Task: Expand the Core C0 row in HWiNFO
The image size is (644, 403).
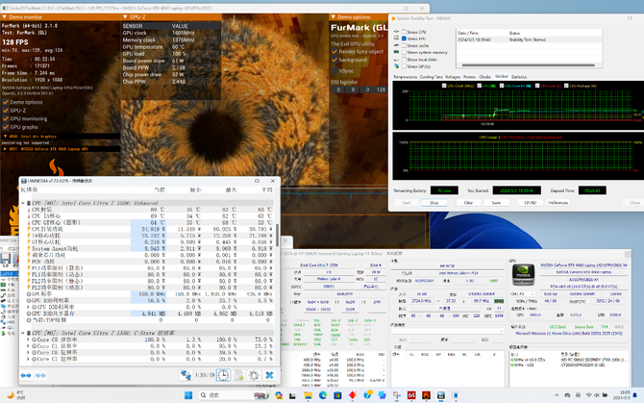Action: point(28,340)
